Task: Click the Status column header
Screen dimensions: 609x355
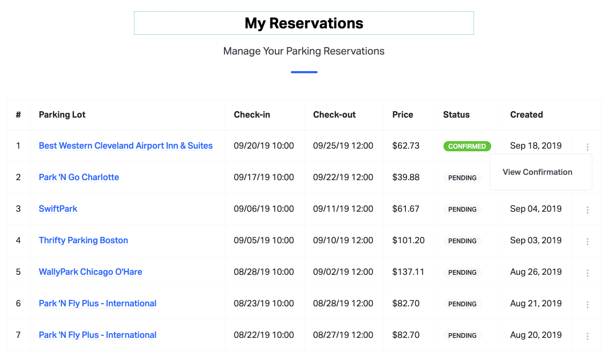Action: click(456, 114)
